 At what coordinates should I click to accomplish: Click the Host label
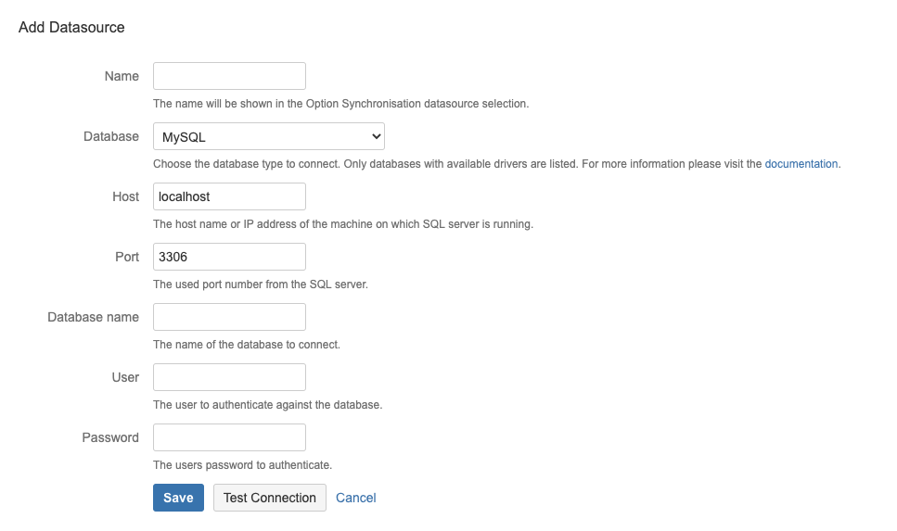coord(125,196)
